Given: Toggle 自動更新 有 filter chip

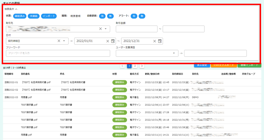Looking at the screenshot, I should tap(102, 16).
